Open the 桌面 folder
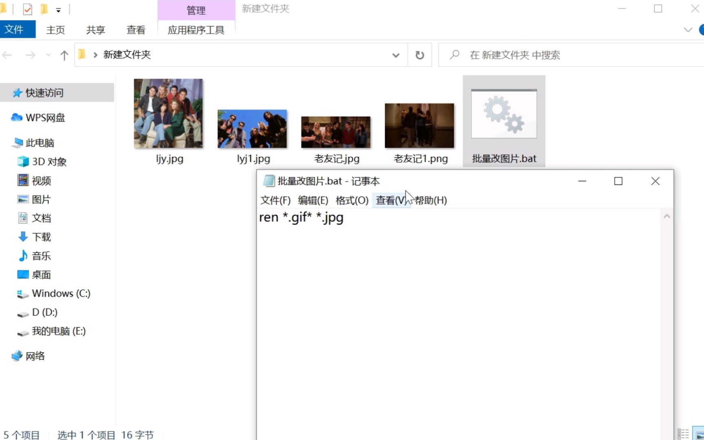This screenshot has height=440, width=704. pos(41,275)
